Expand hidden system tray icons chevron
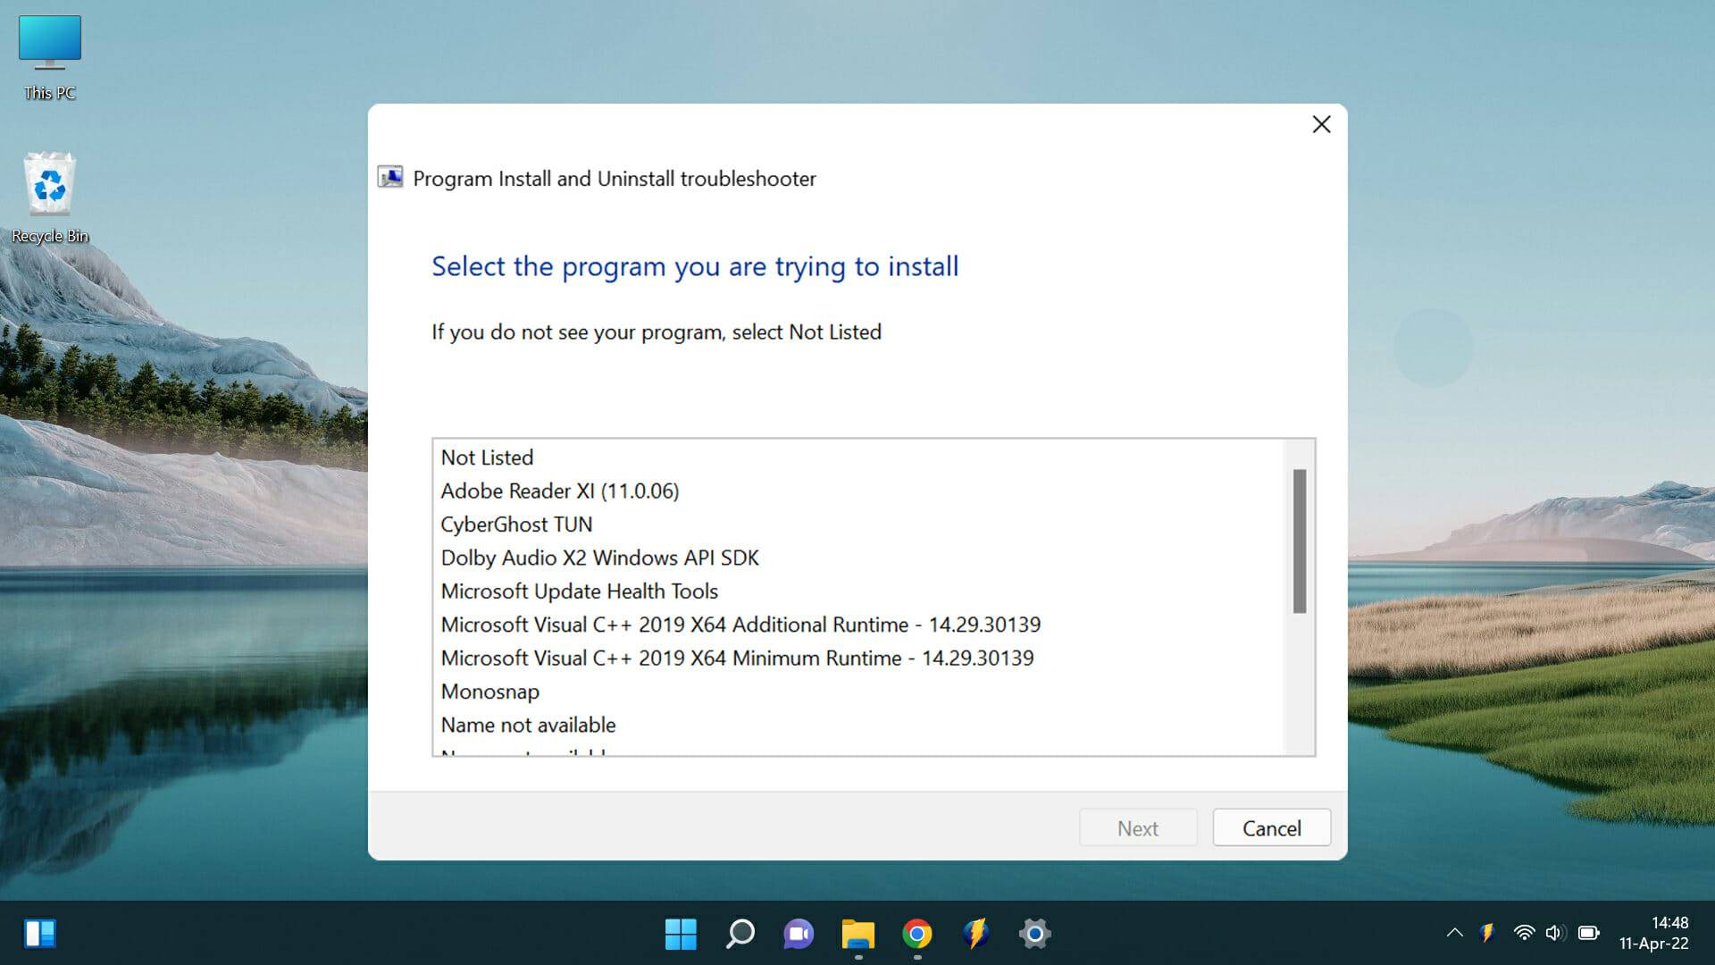 (1454, 933)
